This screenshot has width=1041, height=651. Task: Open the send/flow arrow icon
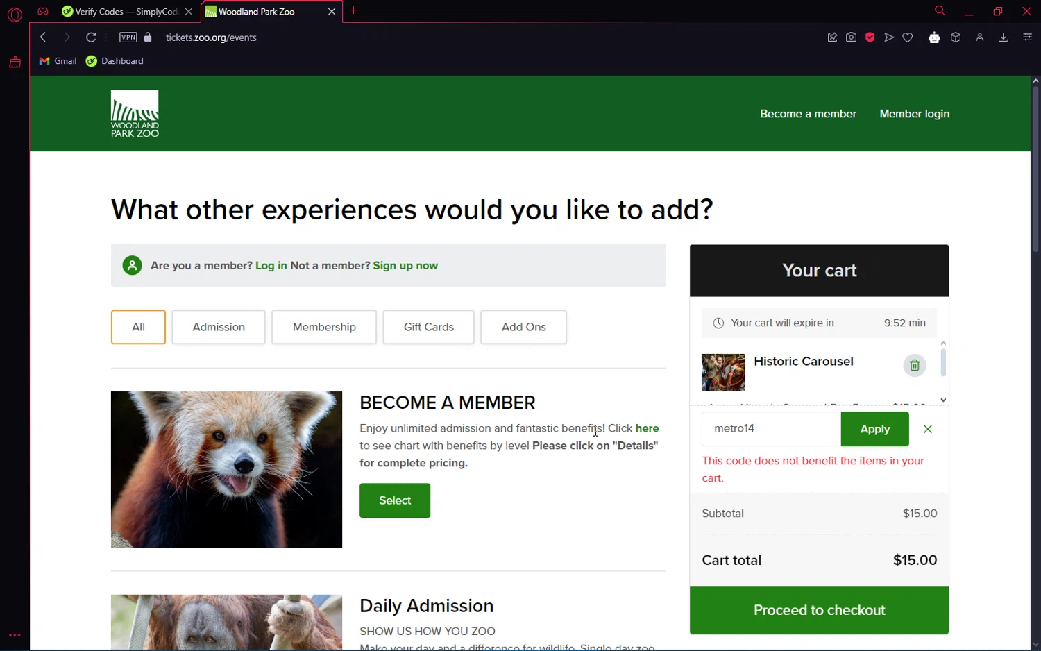[889, 37]
